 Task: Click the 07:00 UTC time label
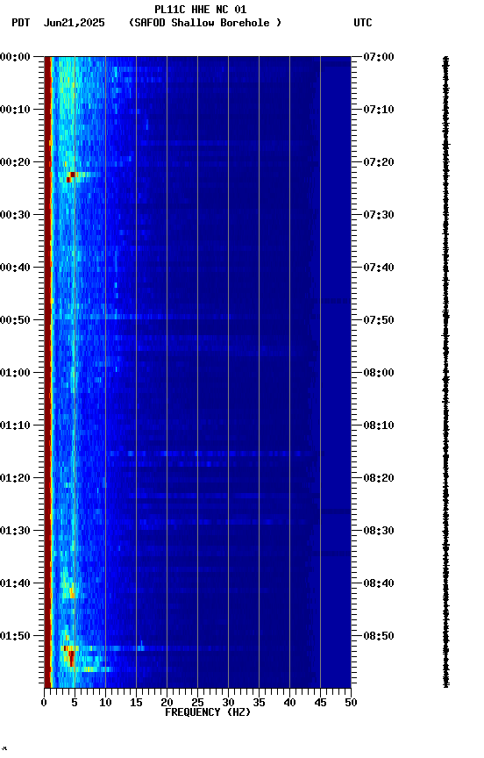[379, 57]
